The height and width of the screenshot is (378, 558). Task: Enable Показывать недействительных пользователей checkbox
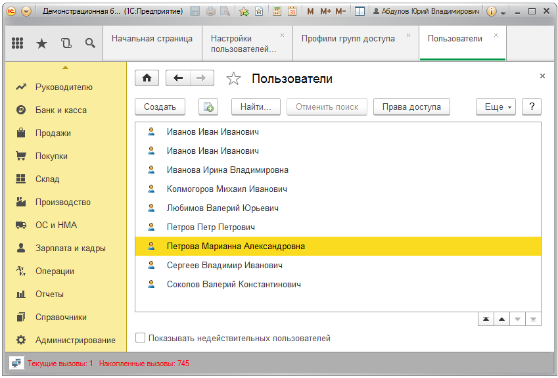tap(140, 338)
